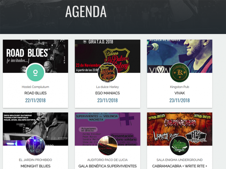
Task: Open the ROAD BLUES event title
Action: point(35,93)
